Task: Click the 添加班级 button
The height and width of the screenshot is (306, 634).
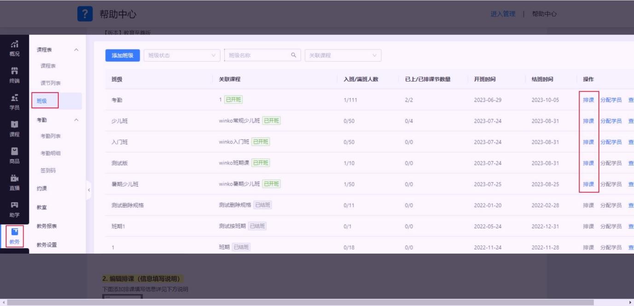Action: pos(122,56)
